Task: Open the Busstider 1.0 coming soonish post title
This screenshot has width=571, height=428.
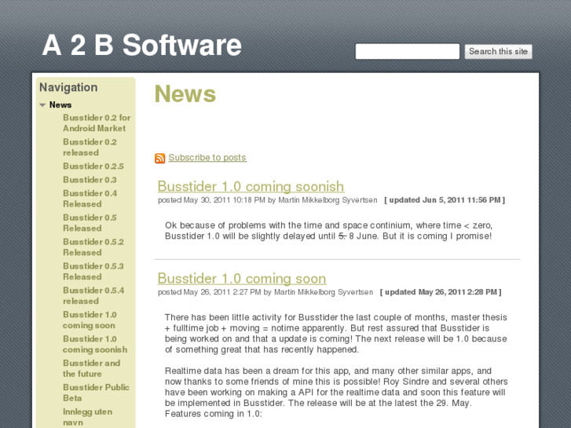Action: point(251,186)
